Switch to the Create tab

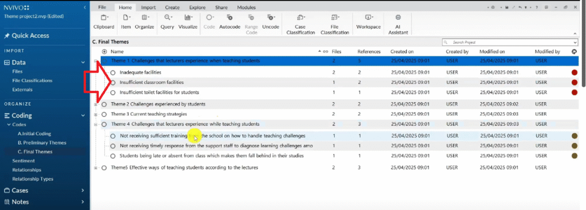(x=172, y=7)
